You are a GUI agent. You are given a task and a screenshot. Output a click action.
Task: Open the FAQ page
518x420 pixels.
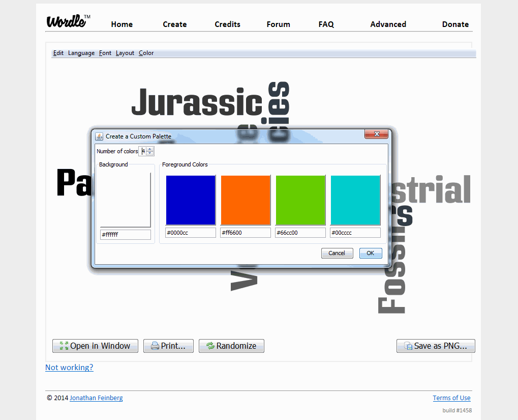[326, 24]
